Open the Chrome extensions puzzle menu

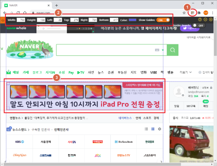(x=199, y=13)
